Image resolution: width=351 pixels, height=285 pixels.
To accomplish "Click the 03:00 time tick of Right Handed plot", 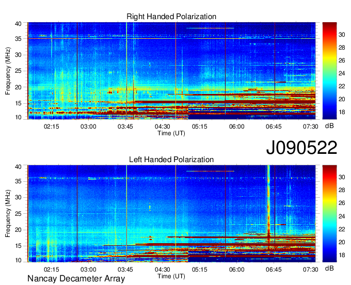I will pyautogui.click(x=88, y=126).
